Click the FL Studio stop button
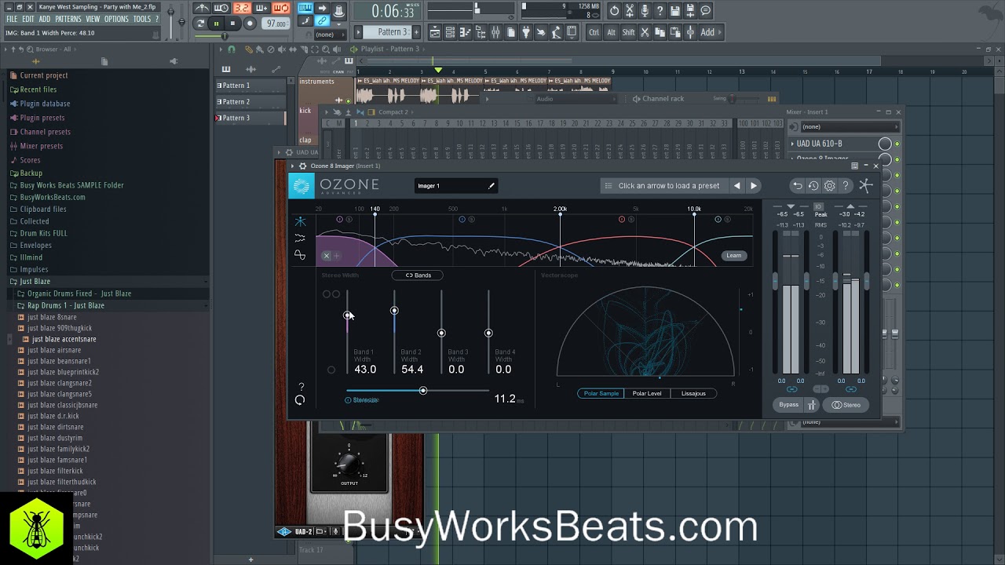This screenshot has height=565, width=1005. [x=232, y=24]
